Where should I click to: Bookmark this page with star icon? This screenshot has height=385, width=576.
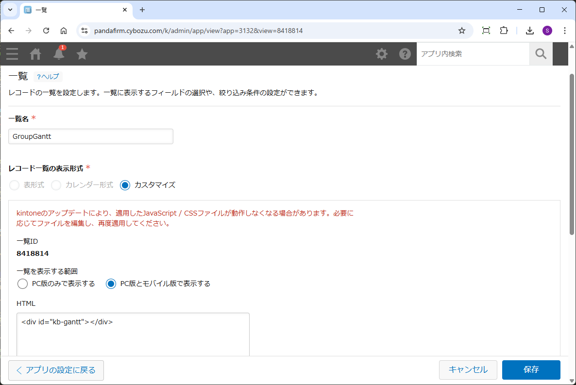click(462, 31)
